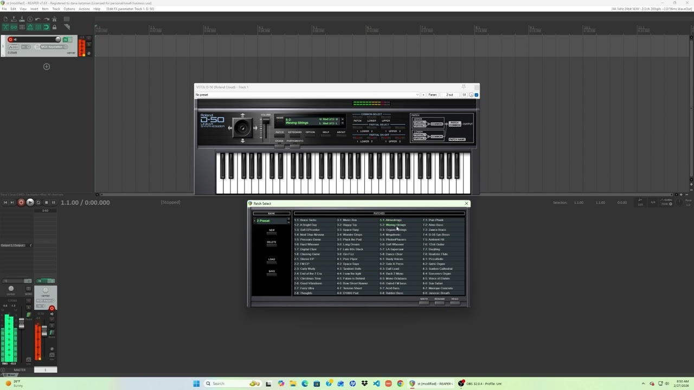
Task: Toggle item grouping link icon
Action: pos(14,27)
